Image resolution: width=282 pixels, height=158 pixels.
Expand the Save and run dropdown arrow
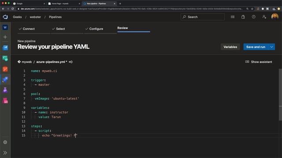pos(271,47)
